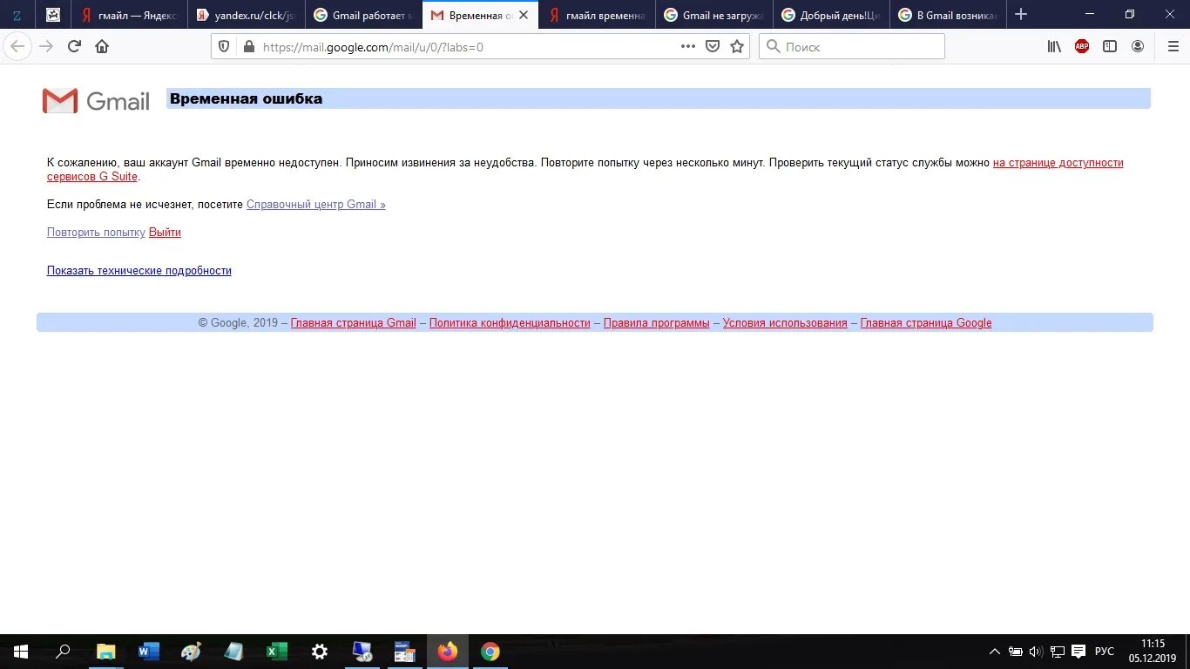Open the Firefox hamburger menu
This screenshot has width=1190, height=669.
pos(1172,47)
